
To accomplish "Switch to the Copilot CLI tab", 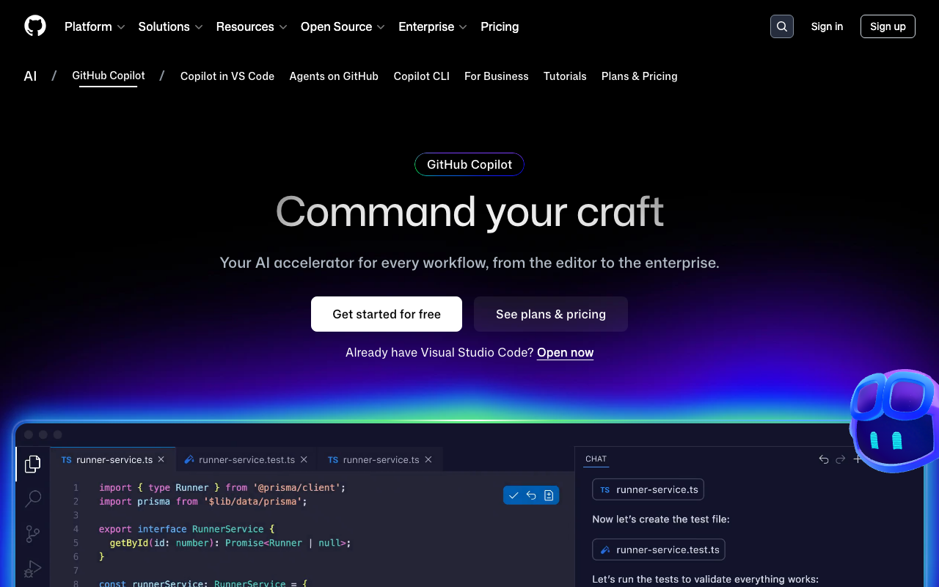I will coord(421,76).
